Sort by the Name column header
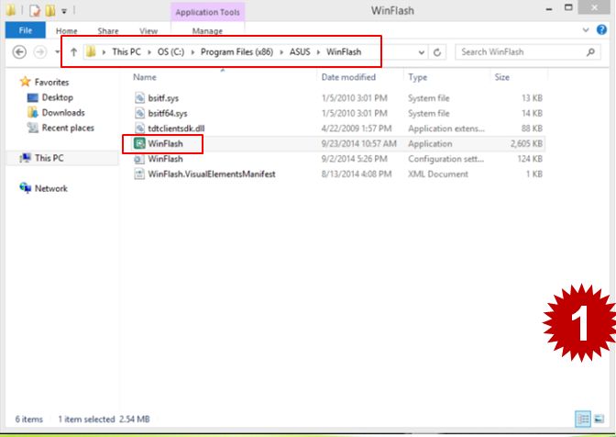616x437 pixels. point(144,77)
